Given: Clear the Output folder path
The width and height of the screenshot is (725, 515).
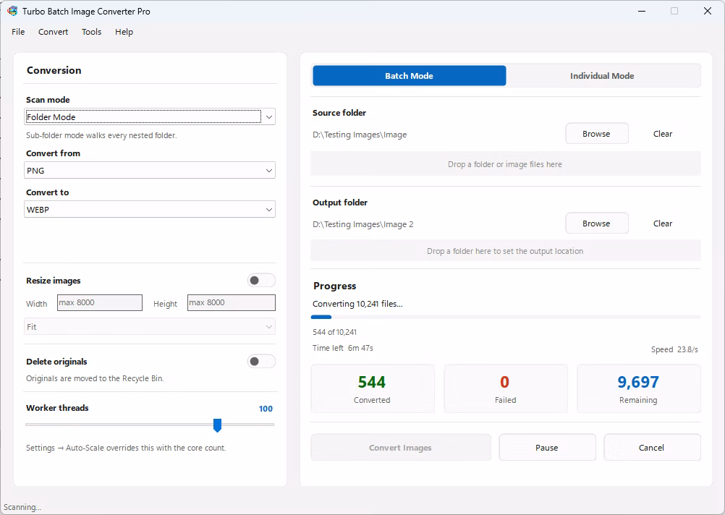Looking at the screenshot, I should 663,224.
